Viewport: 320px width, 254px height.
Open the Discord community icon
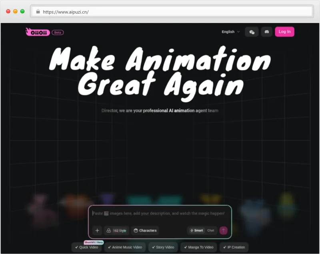(267, 32)
